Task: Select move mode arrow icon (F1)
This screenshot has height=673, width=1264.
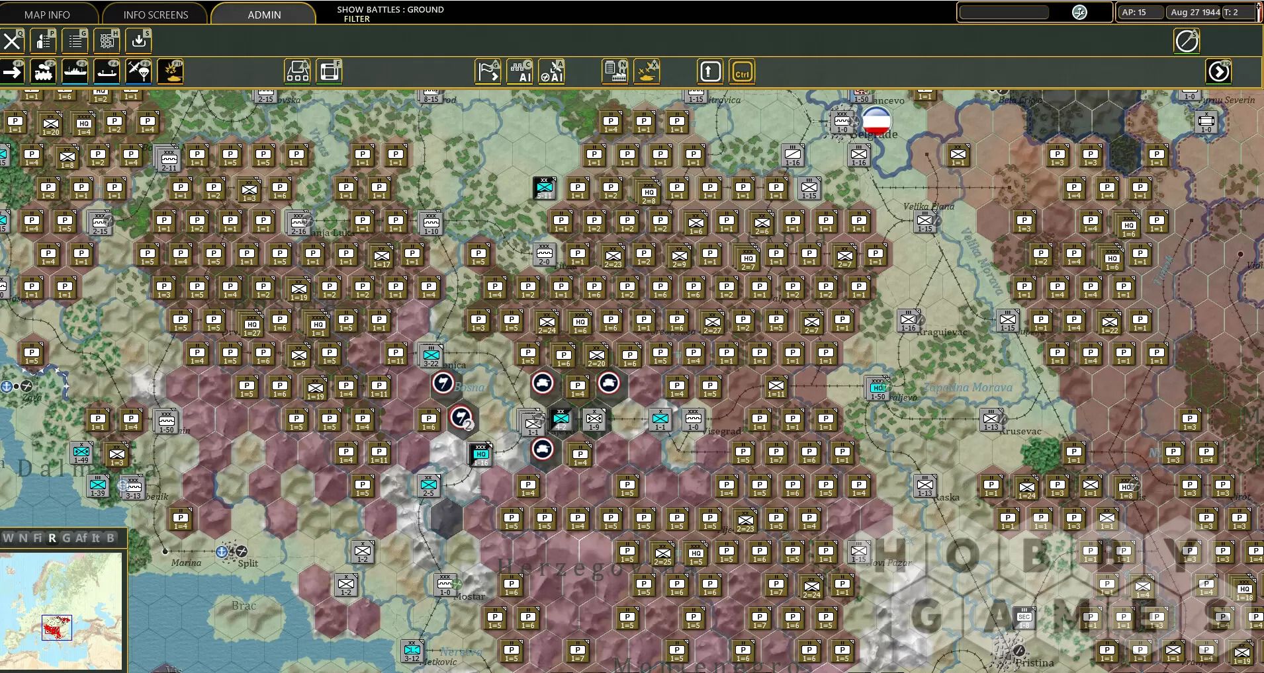Action: (x=12, y=71)
